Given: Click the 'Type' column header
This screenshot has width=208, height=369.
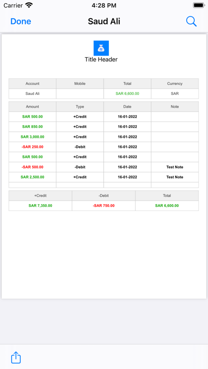Looking at the screenshot, I should 80,107.
